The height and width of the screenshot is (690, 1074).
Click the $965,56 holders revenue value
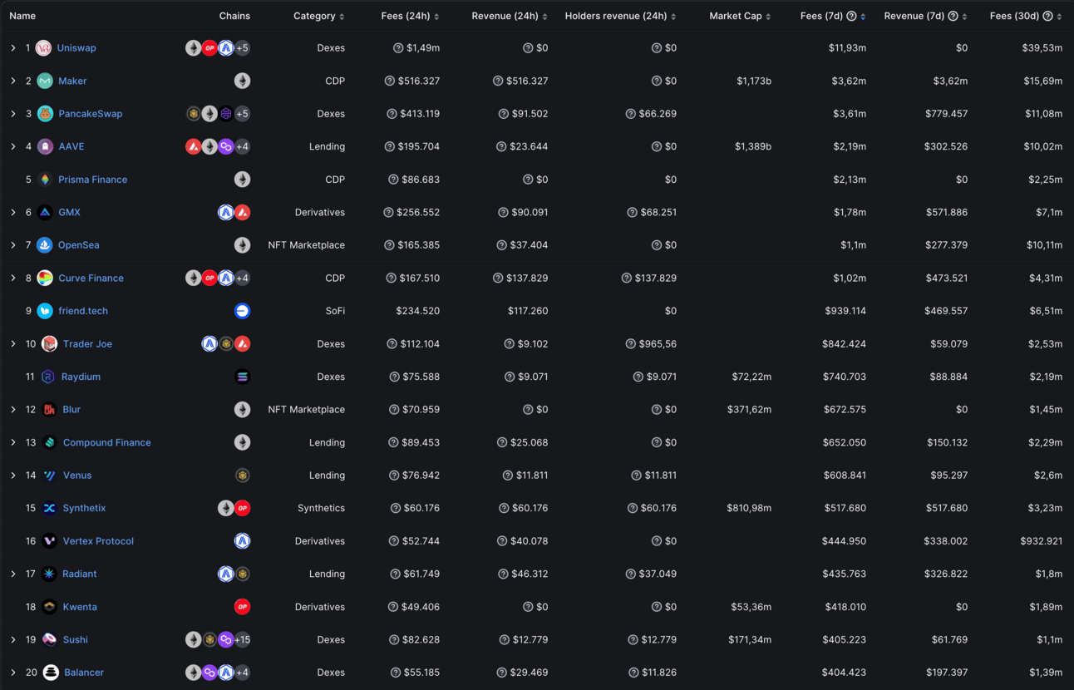click(658, 344)
